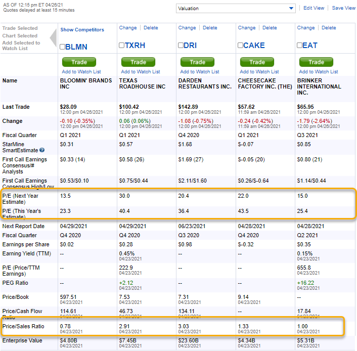This screenshot has height=351, width=357.
Task: Add TXRH to Watch List
Action: 141,71
